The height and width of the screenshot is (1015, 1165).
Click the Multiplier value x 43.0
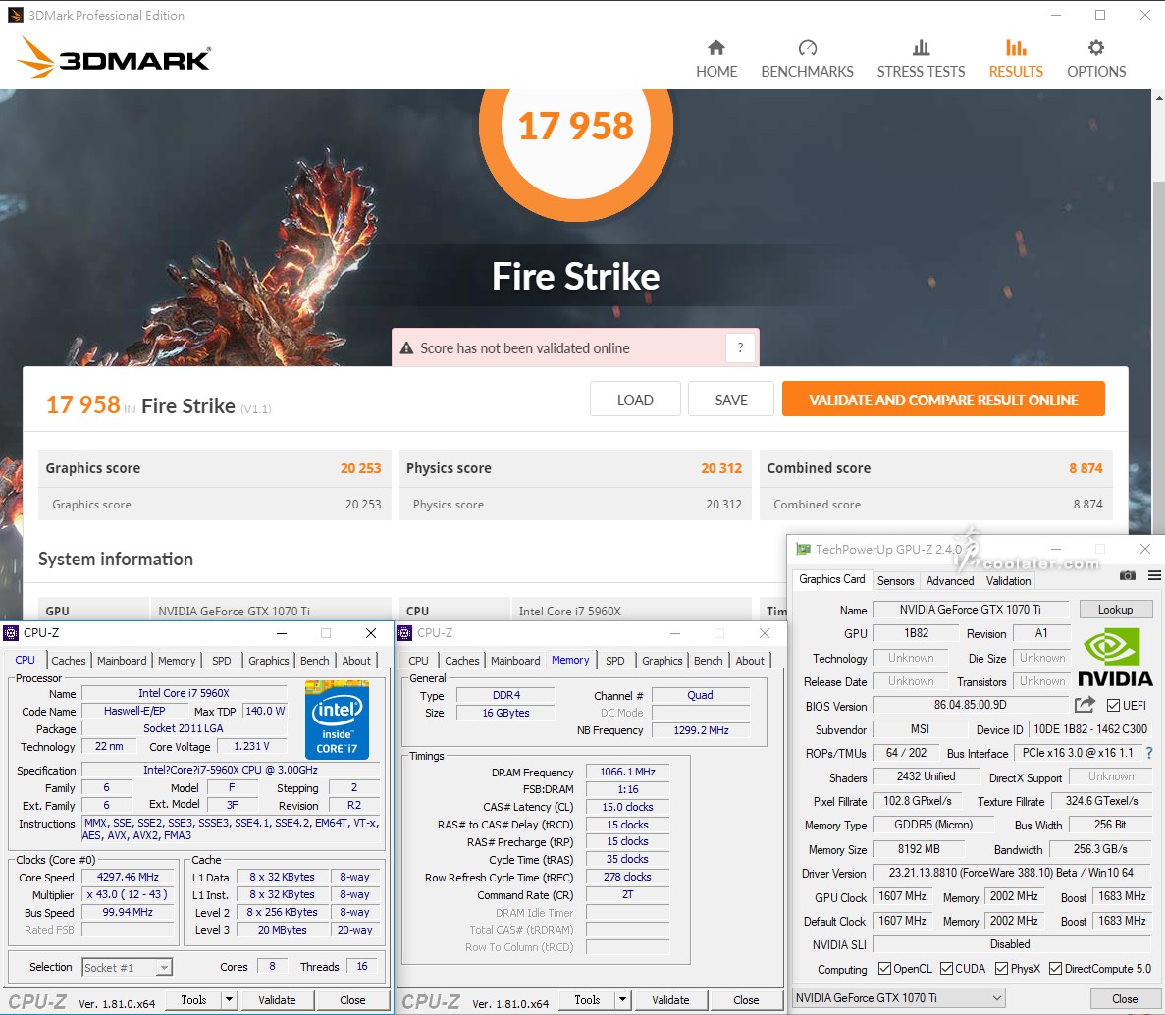point(128,894)
